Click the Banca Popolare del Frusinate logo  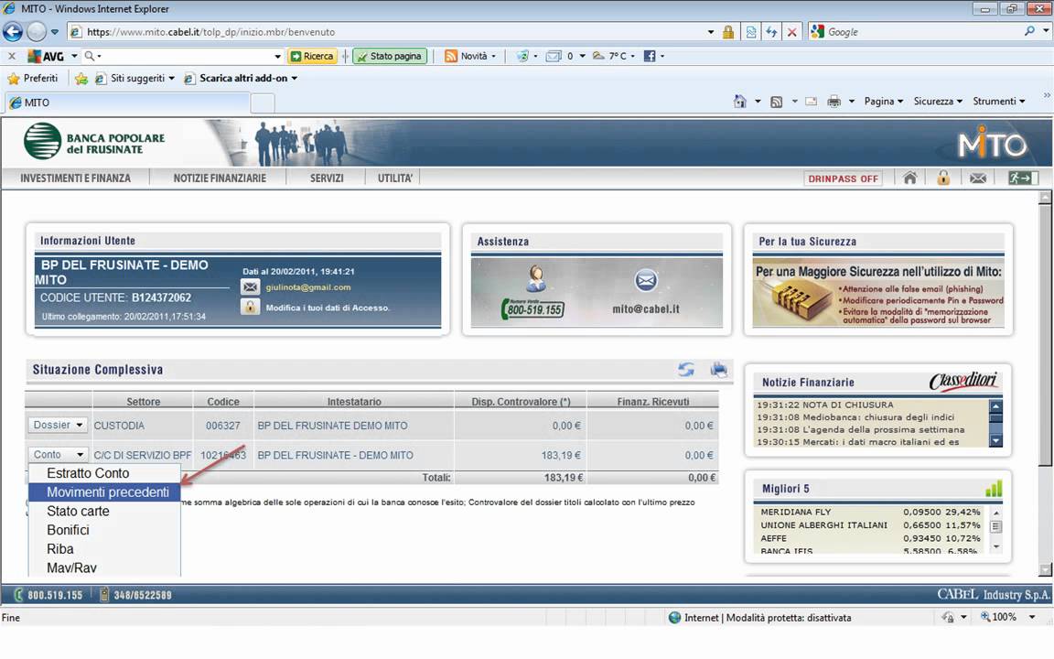coord(94,141)
